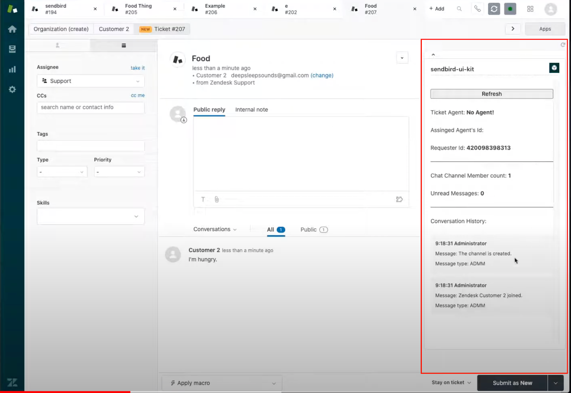Show All conversations tab
This screenshot has width=571, height=393.
(x=276, y=230)
